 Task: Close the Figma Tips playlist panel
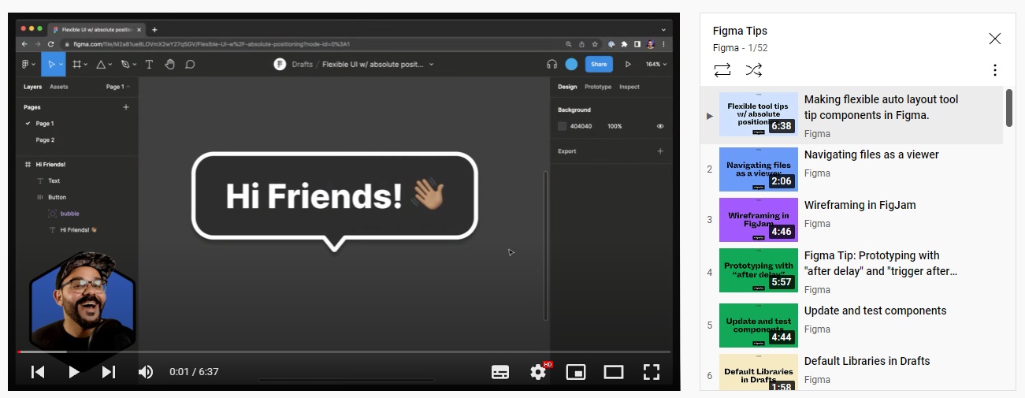point(995,39)
